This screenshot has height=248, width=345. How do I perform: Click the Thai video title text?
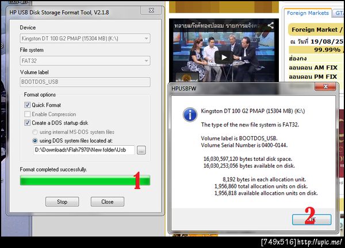tap(218, 25)
